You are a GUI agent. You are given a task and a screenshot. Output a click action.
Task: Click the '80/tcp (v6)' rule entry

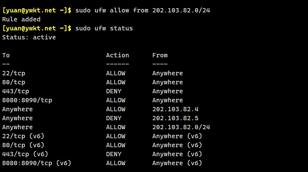[x=23, y=145]
